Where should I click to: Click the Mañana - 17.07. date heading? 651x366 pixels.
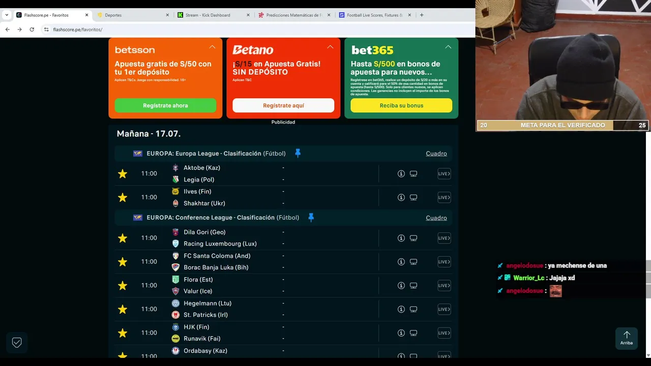[x=149, y=134]
